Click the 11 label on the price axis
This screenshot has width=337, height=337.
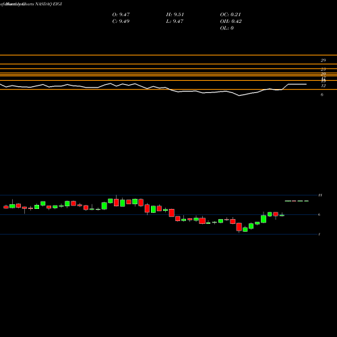[320, 195]
